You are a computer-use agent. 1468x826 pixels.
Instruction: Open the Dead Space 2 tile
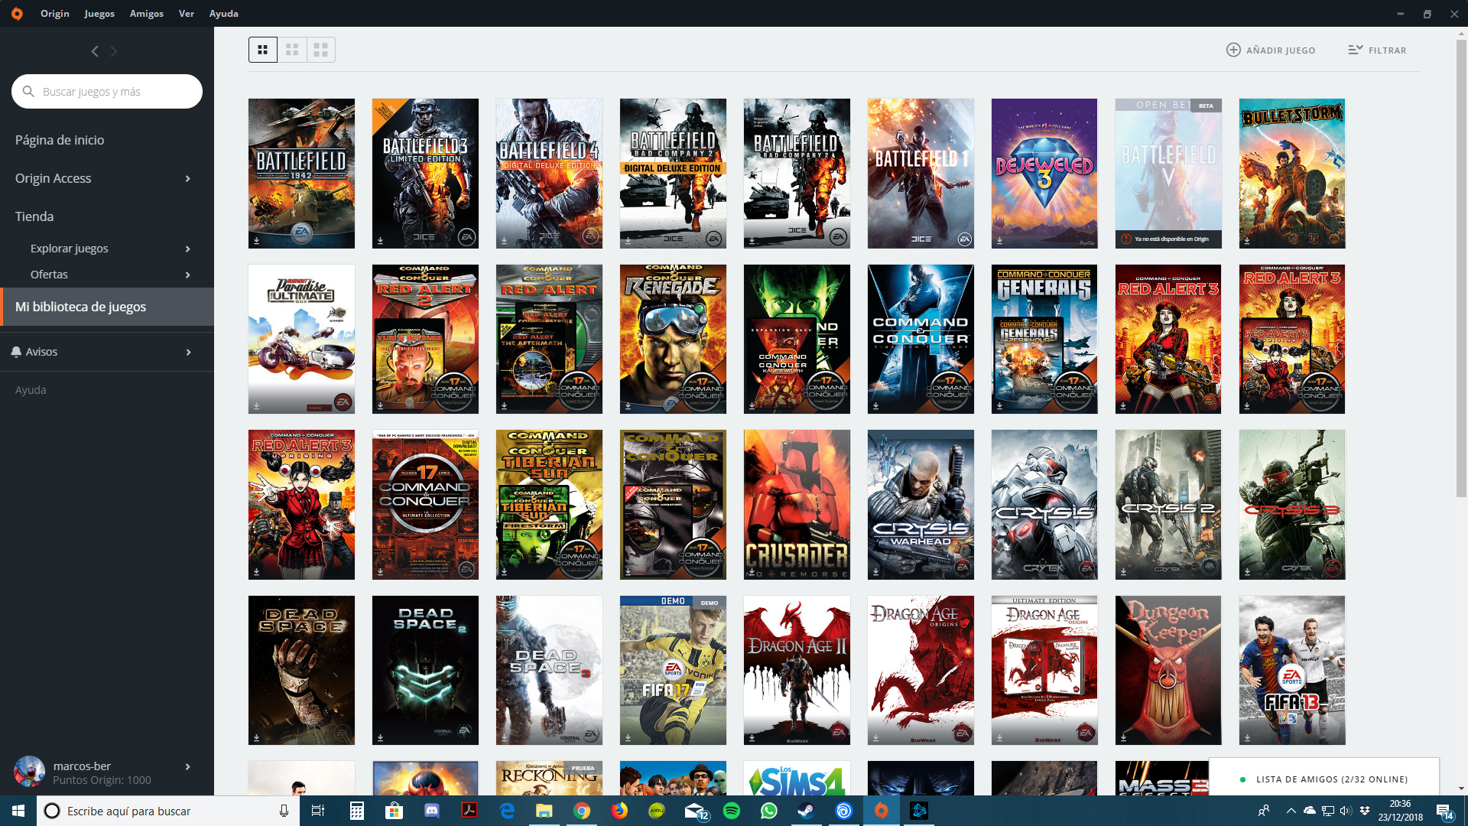pyautogui.click(x=425, y=671)
